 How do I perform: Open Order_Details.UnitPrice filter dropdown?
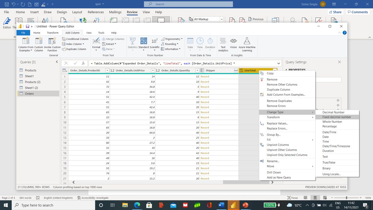click(153, 71)
